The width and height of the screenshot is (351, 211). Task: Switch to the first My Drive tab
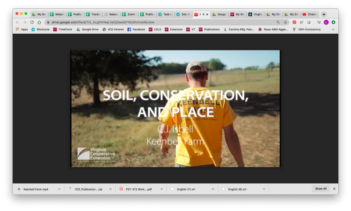click(39, 14)
